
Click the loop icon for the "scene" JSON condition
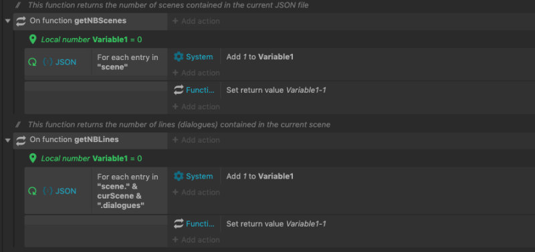(x=32, y=62)
